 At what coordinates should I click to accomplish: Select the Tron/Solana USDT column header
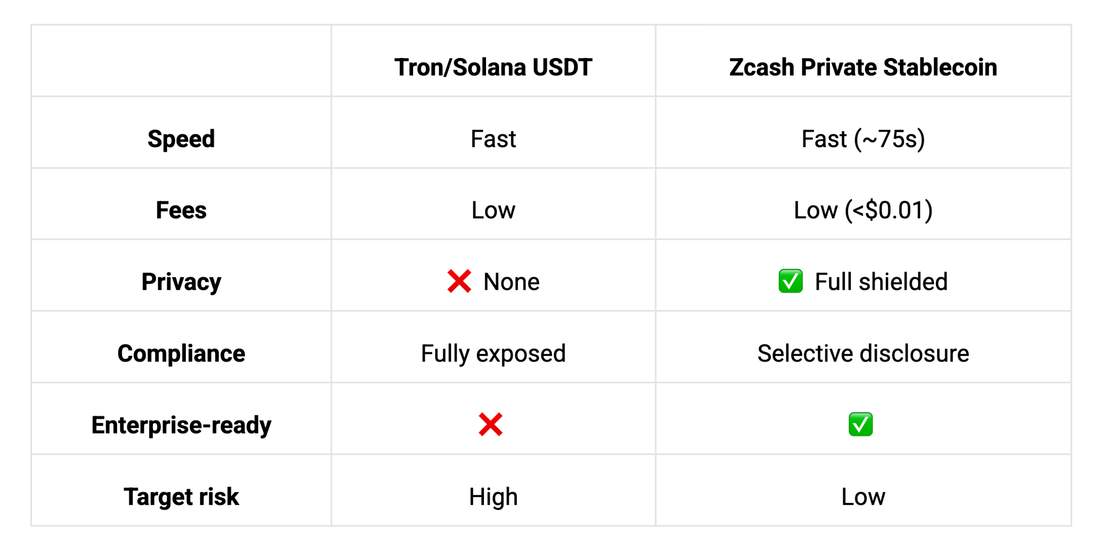pos(493,67)
